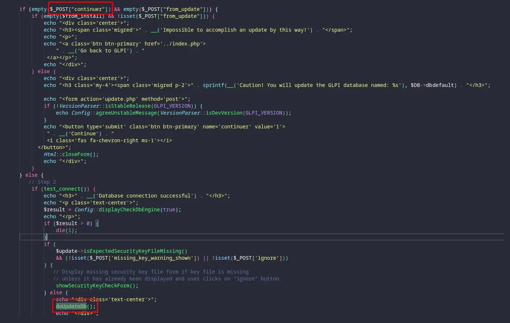Click the echo "<p>" line
This screenshot has height=323, width=510.
point(60,37)
